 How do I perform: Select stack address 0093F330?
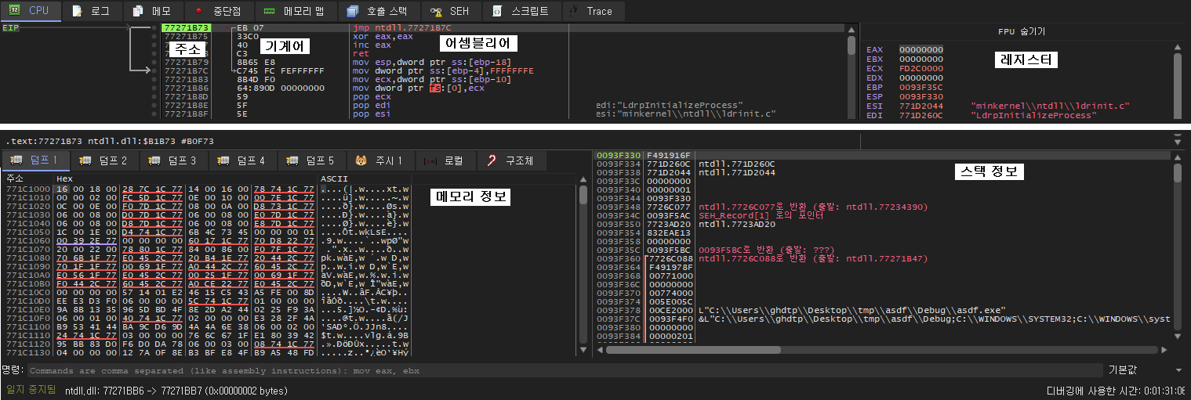pyautogui.click(x=619, y=155)
